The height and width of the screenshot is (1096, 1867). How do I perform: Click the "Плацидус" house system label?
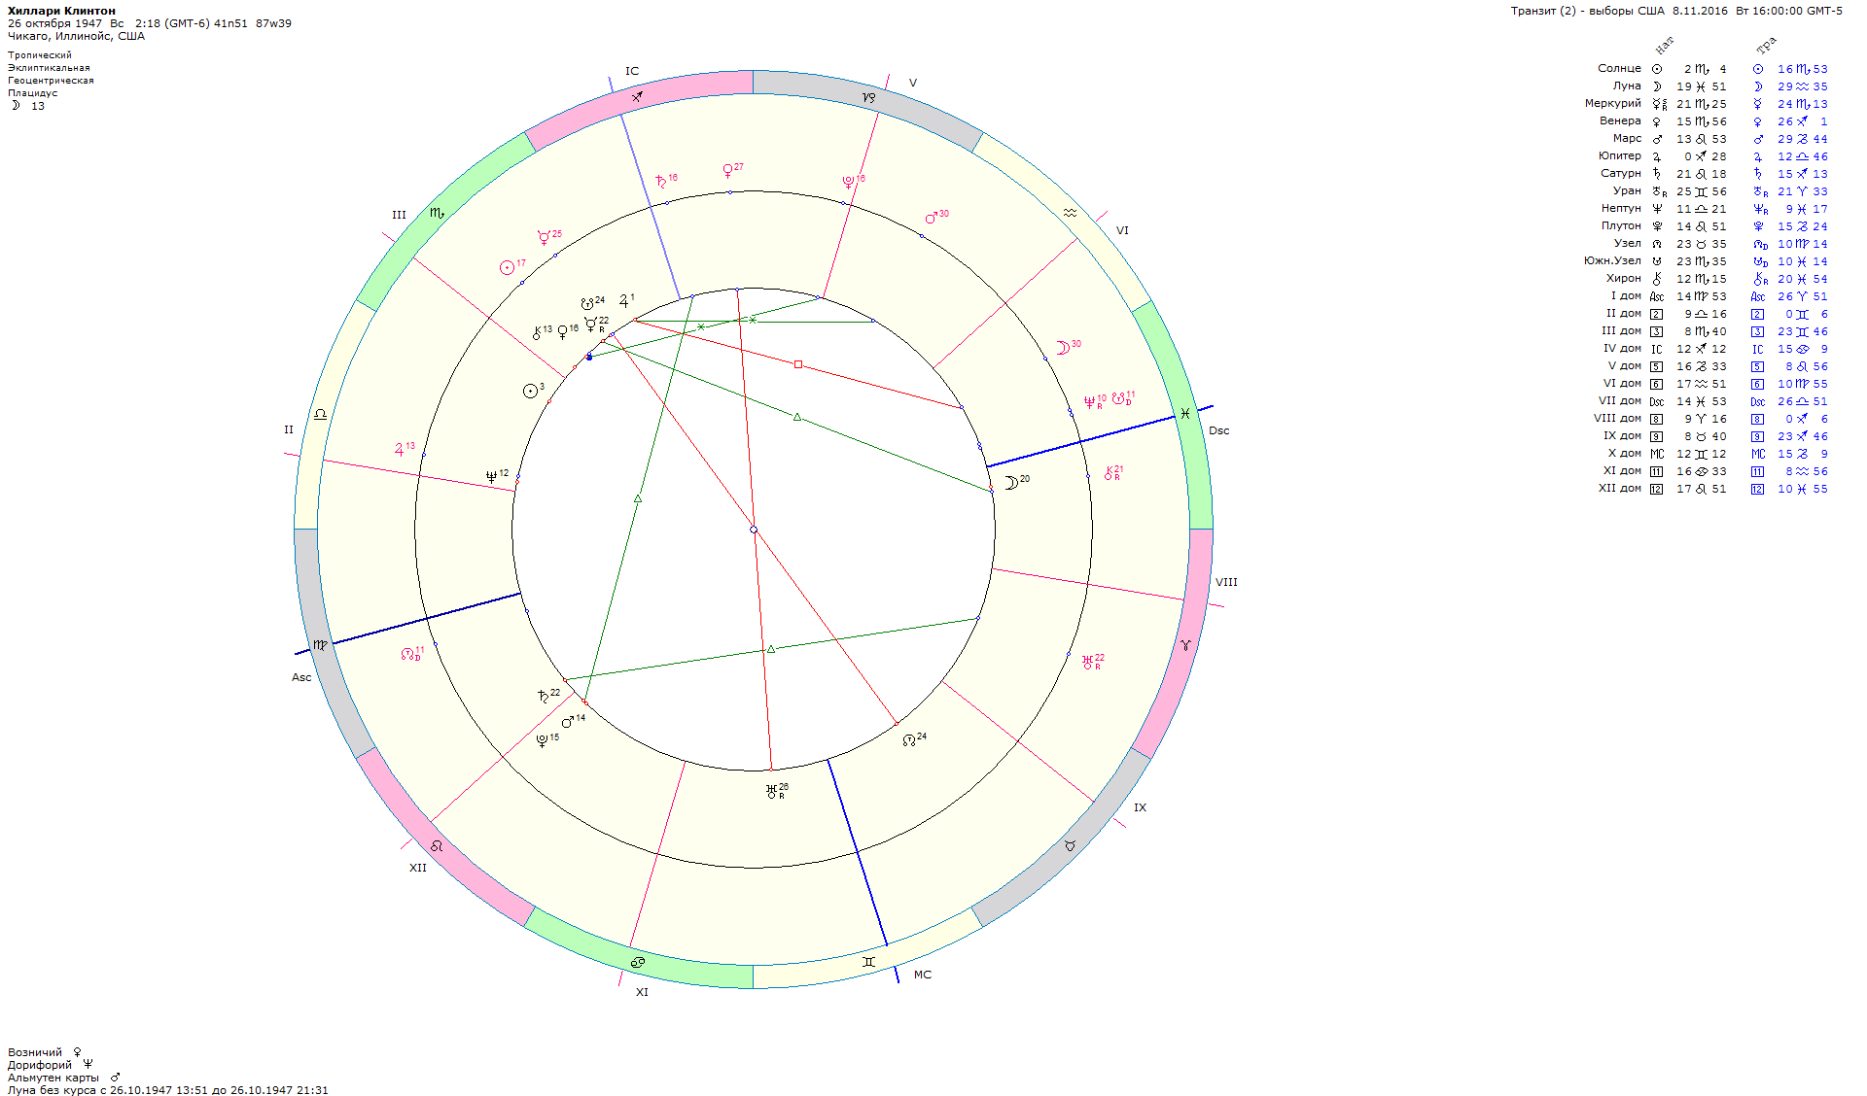coord(33,93)
